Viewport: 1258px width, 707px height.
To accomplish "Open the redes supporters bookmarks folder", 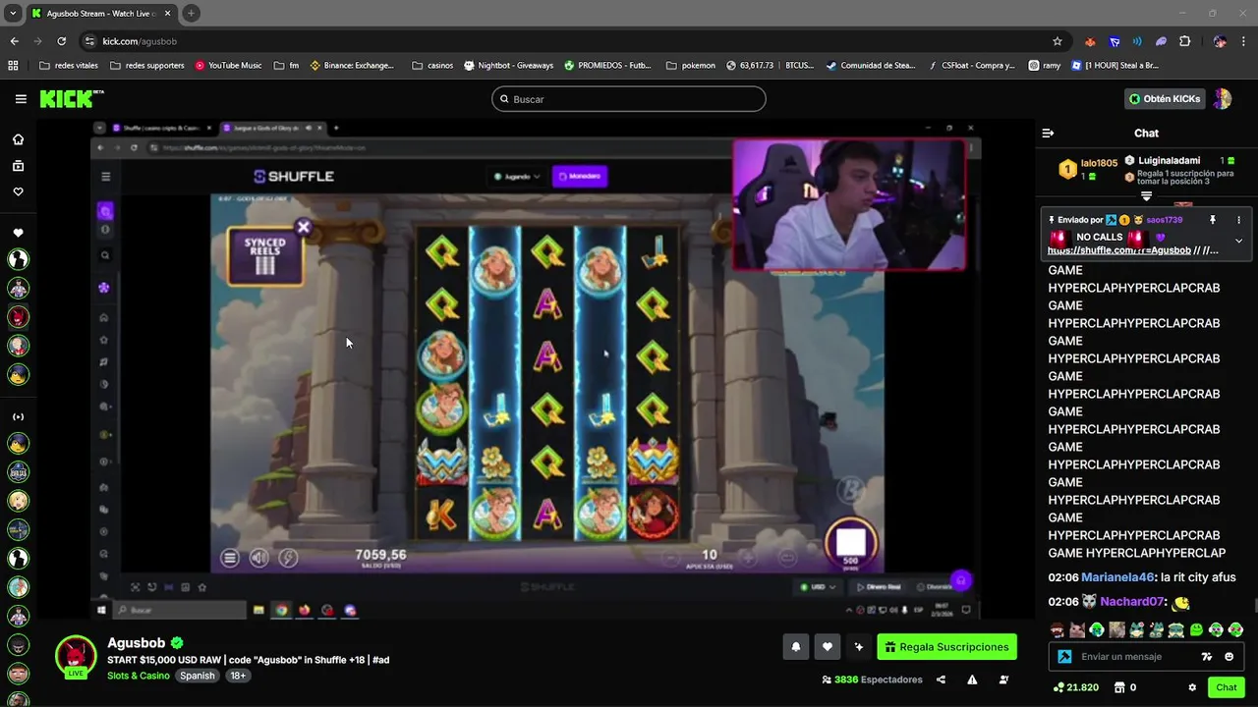I will click(146, 66).
